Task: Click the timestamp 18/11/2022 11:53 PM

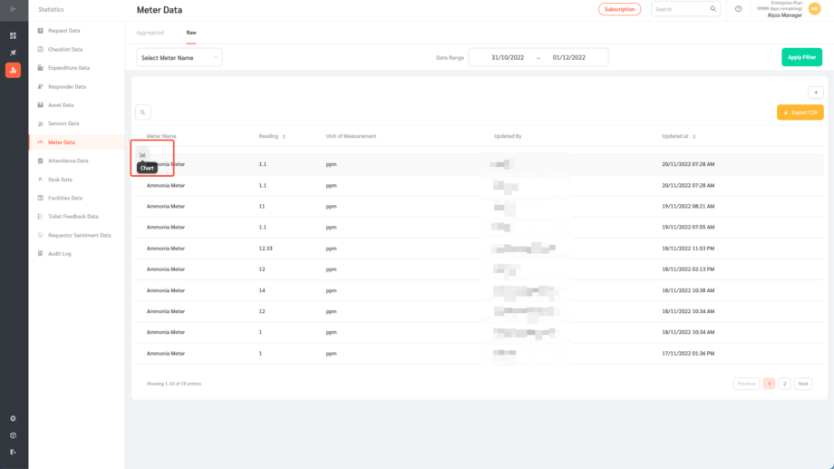Action: pyautogui.click(x=688, y=249)
